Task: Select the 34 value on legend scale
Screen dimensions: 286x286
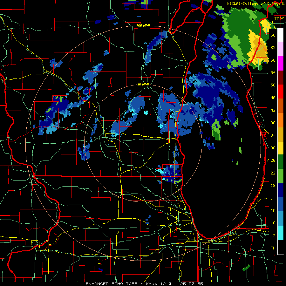Action: [x=273, y=135]
